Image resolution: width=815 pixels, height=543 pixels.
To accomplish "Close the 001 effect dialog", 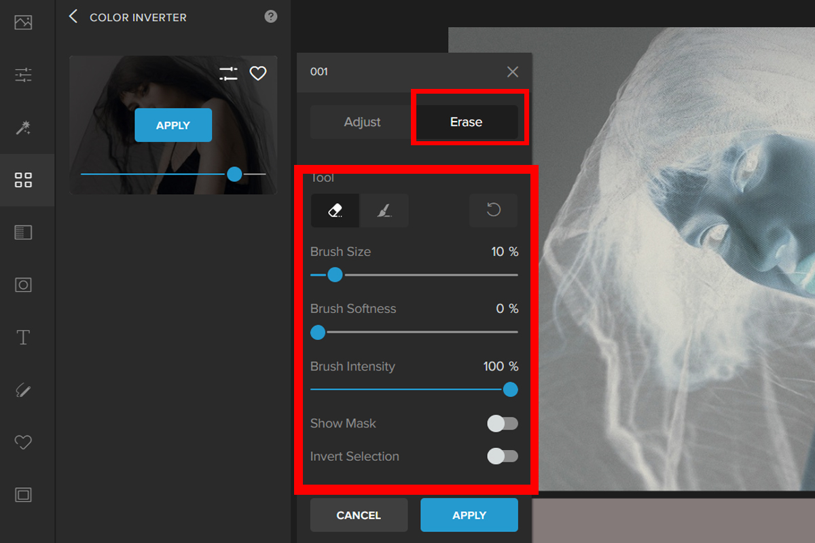I will click(512, 72).
